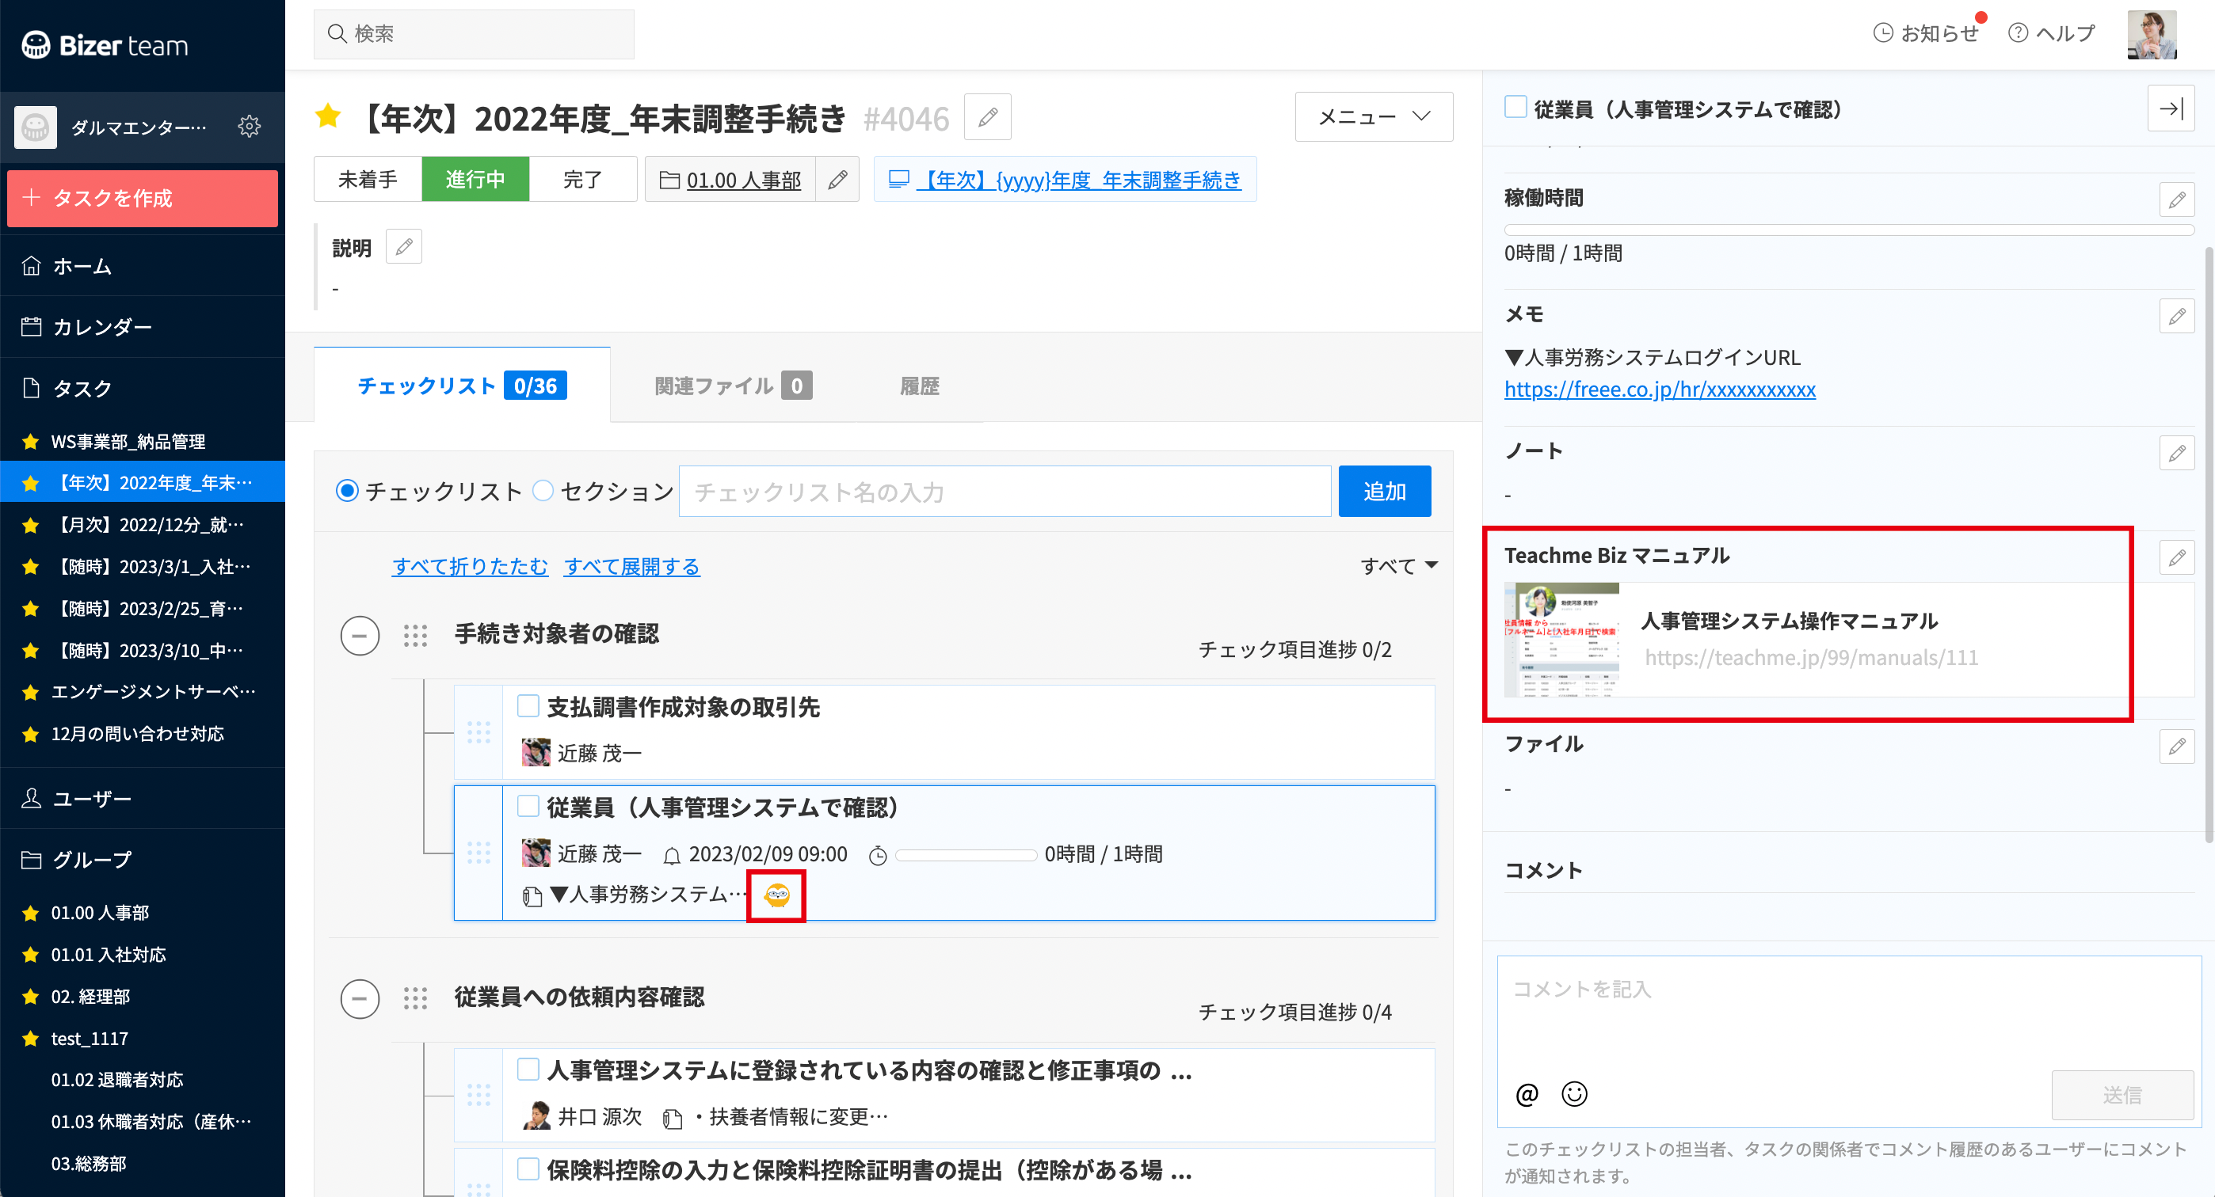The width and height of the screenshot is (2215, 1197).
Task: Open the freee.co.jp login URL link
Action: click(x=1660, y=389)
